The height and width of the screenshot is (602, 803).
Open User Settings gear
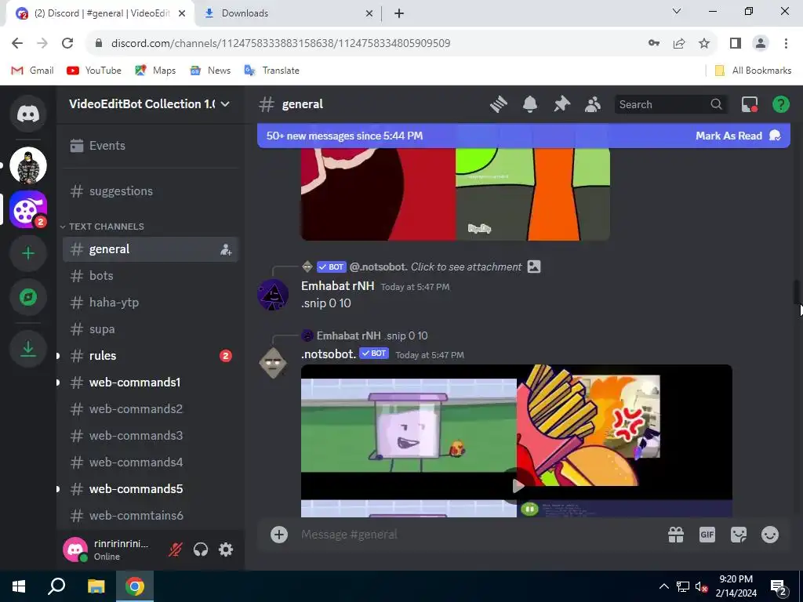(226, 549)
